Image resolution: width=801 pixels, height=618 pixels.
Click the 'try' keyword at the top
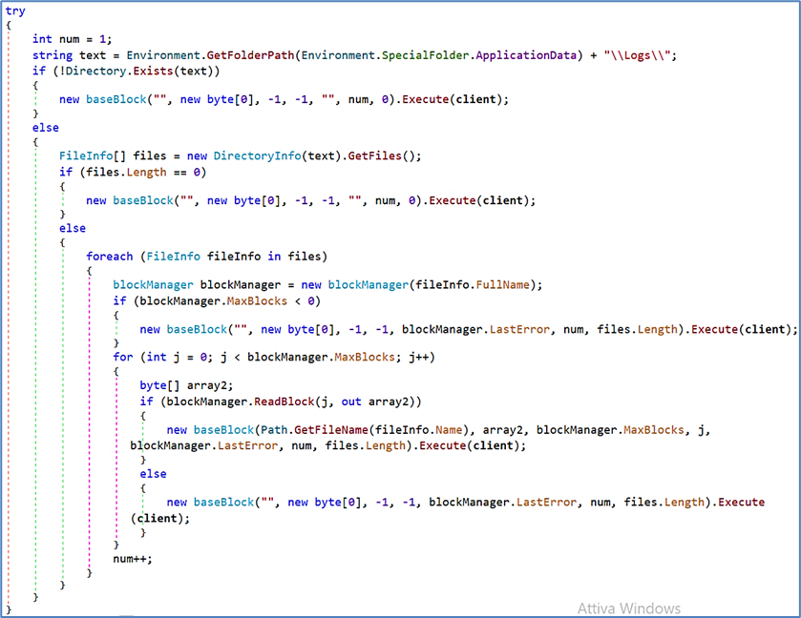pos(15,10)
